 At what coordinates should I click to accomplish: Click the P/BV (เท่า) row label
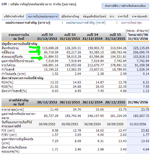[9, 135]
